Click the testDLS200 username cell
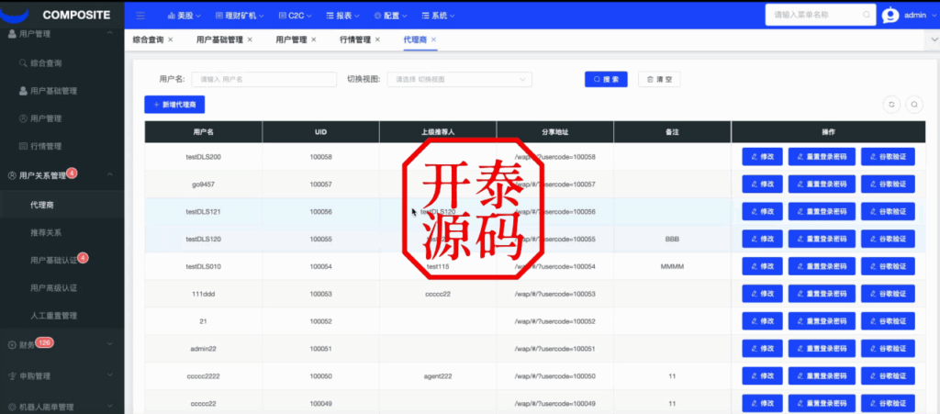940x414 pixels. click(x=203, y=157)
